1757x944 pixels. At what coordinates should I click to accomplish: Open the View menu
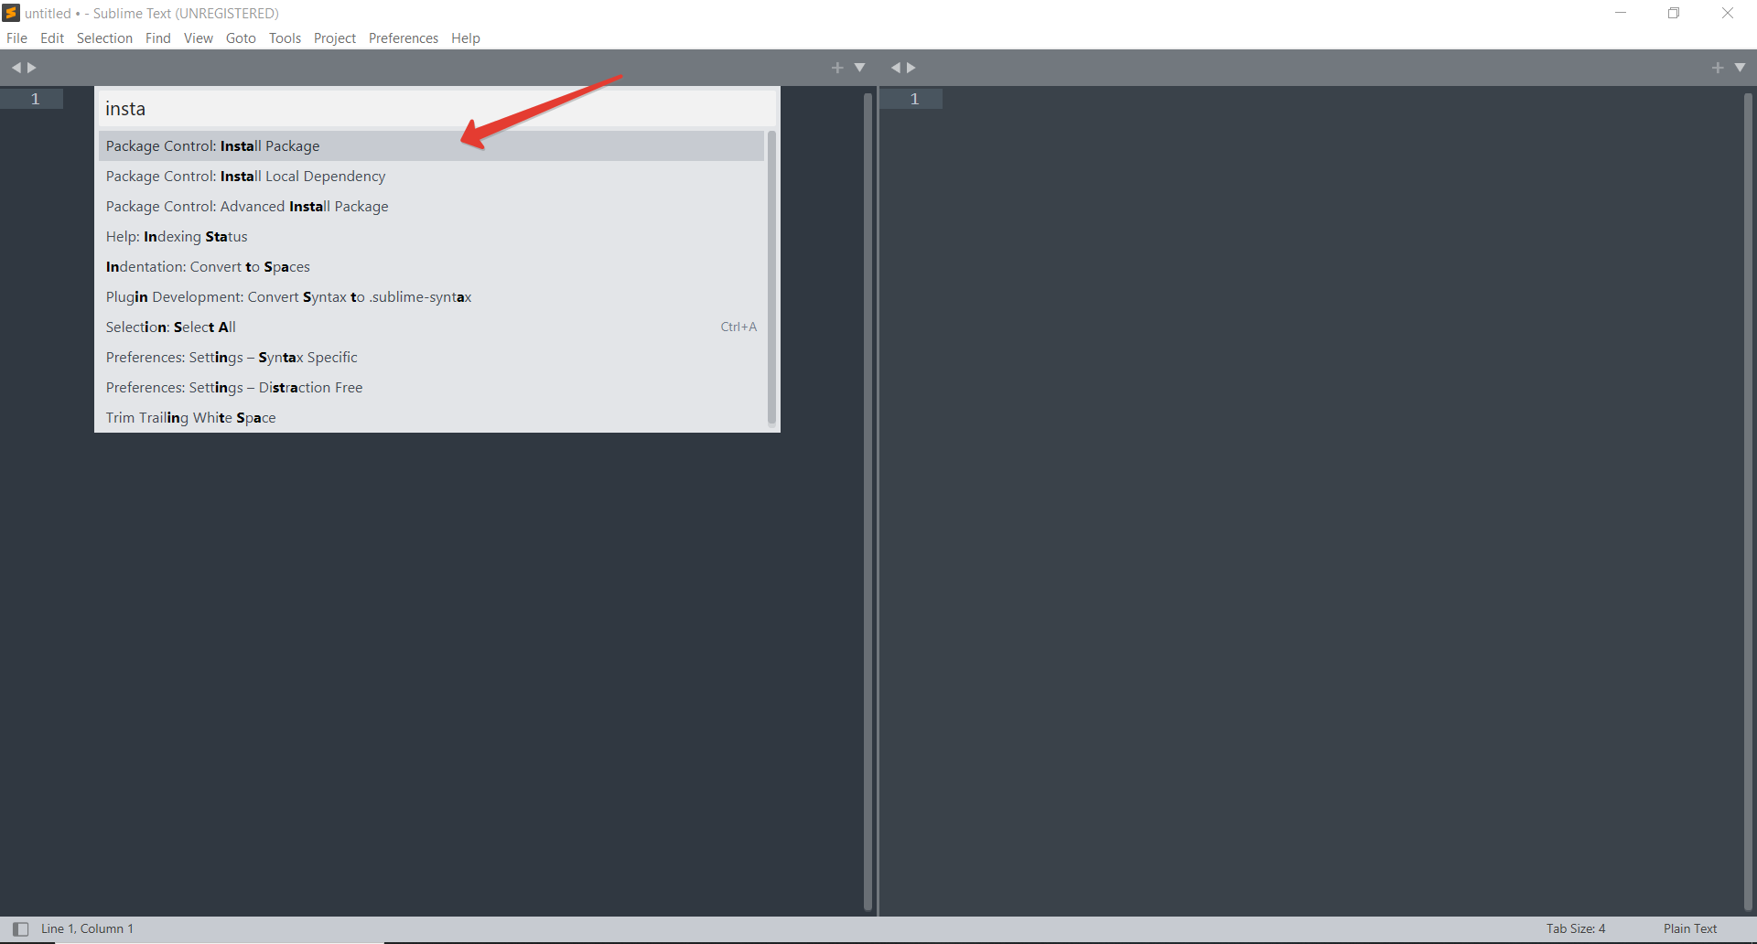[x=199, y=38]
